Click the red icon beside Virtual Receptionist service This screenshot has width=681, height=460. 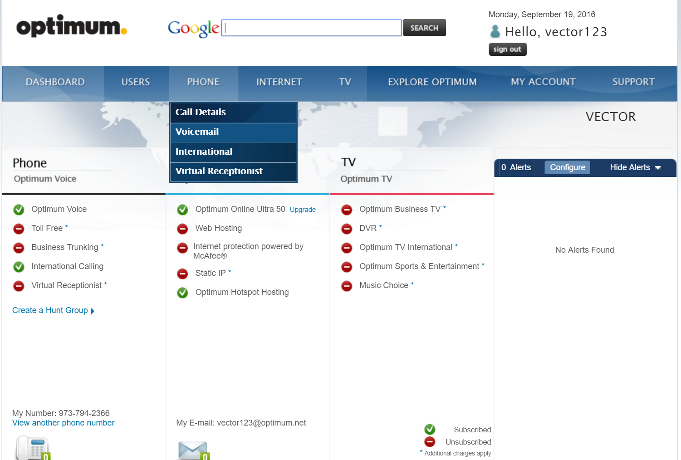click(19, 286)
